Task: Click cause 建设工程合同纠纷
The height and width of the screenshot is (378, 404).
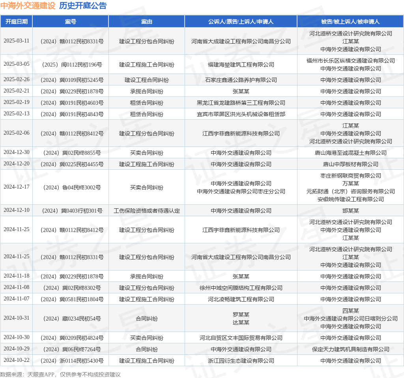Action: point(147,80)
